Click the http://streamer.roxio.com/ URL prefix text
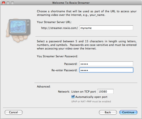 (59, 28)
